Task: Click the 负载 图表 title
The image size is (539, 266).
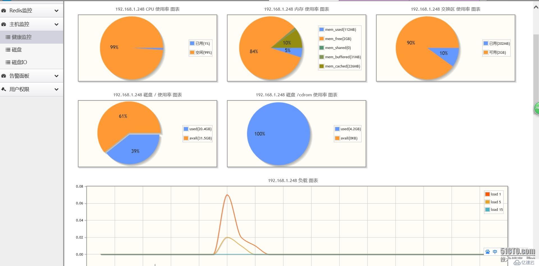Action: pos(293,181)
